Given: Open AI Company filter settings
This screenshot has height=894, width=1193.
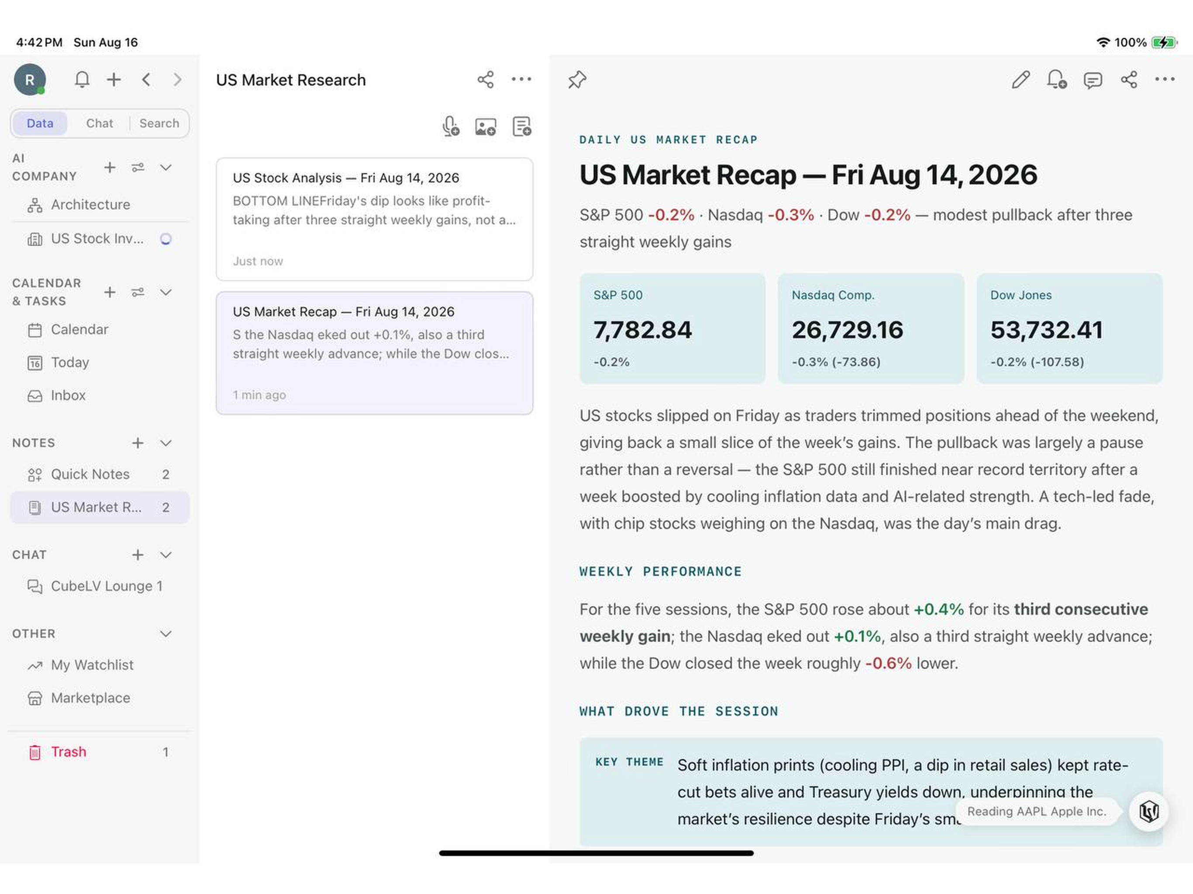Looking at the screenshot, I should coord(138,167).
